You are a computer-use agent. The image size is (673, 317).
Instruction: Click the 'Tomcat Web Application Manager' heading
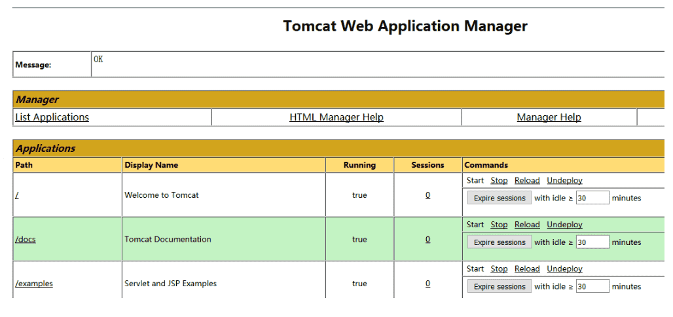click(405, 26)
